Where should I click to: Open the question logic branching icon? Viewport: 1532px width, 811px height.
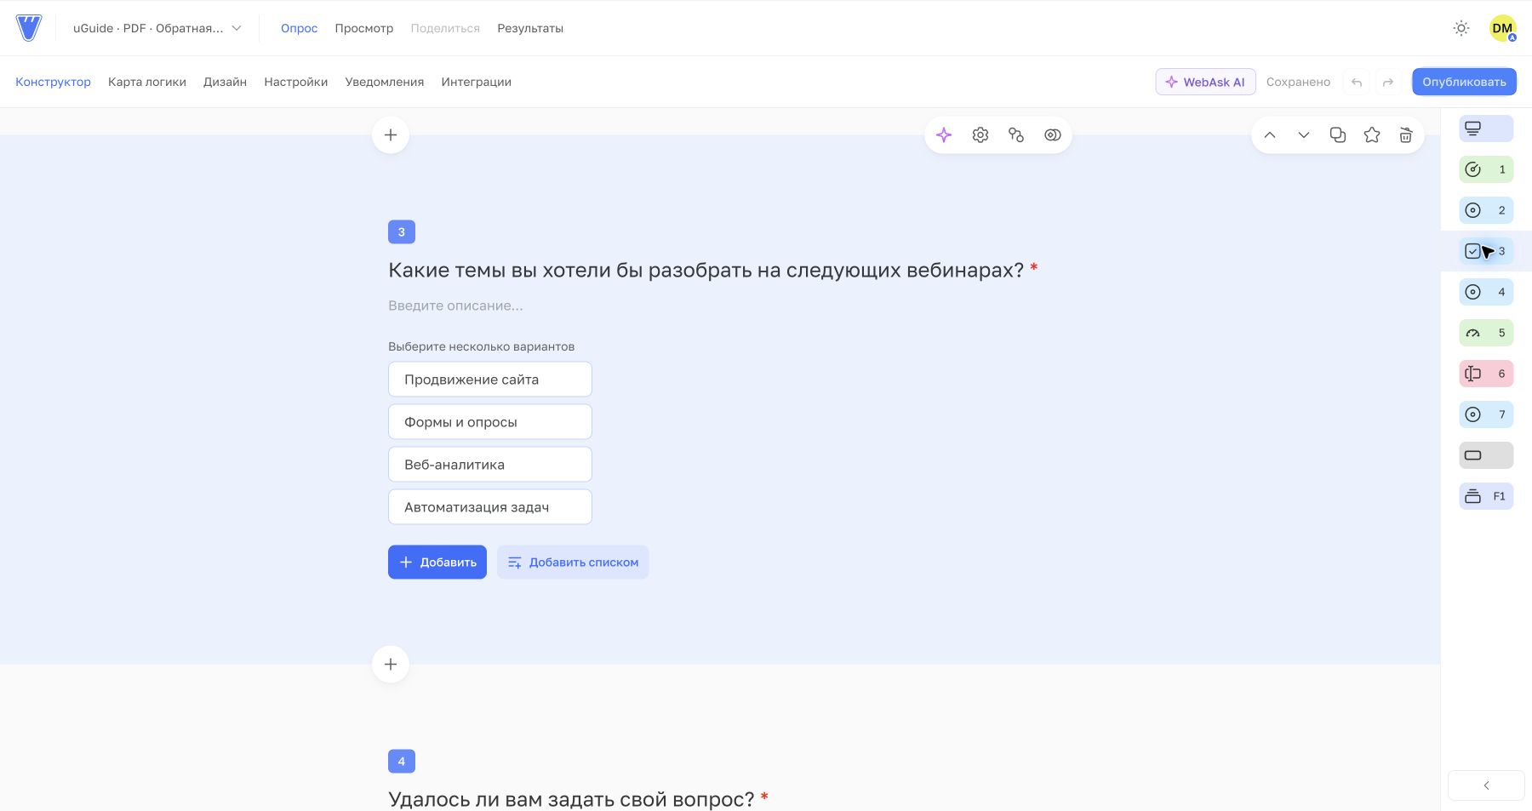coord(1016,135)
